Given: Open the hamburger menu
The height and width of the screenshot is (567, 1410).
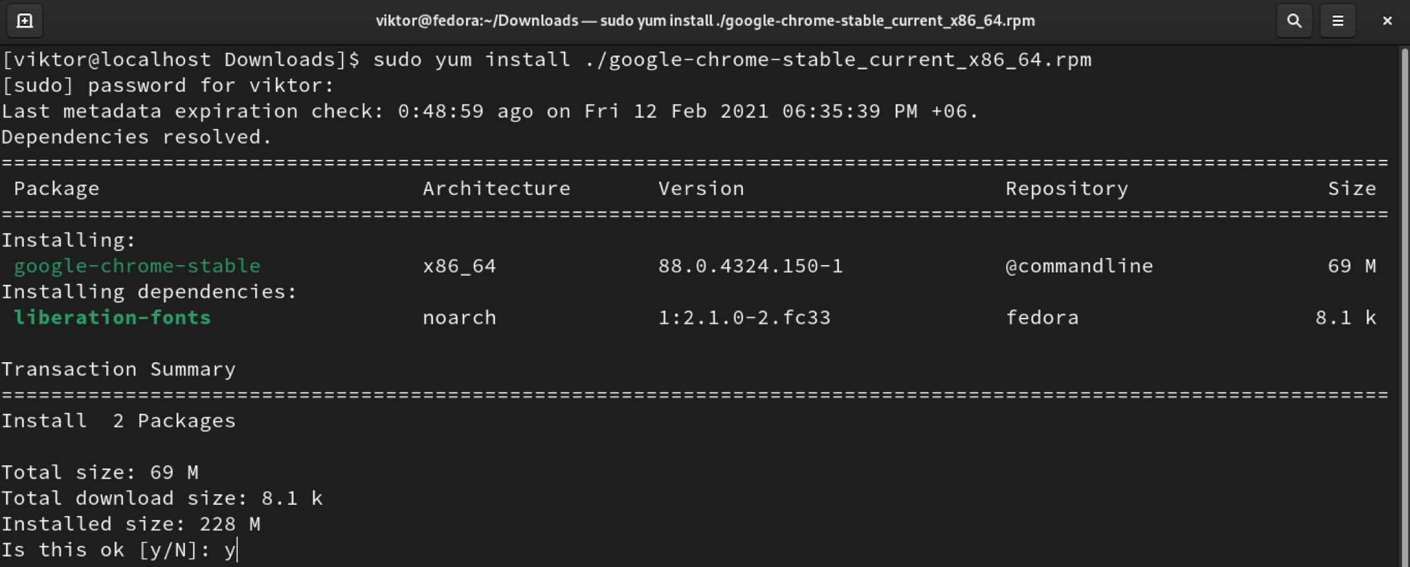Looking at the screenshot, I should coord(1337,21).
